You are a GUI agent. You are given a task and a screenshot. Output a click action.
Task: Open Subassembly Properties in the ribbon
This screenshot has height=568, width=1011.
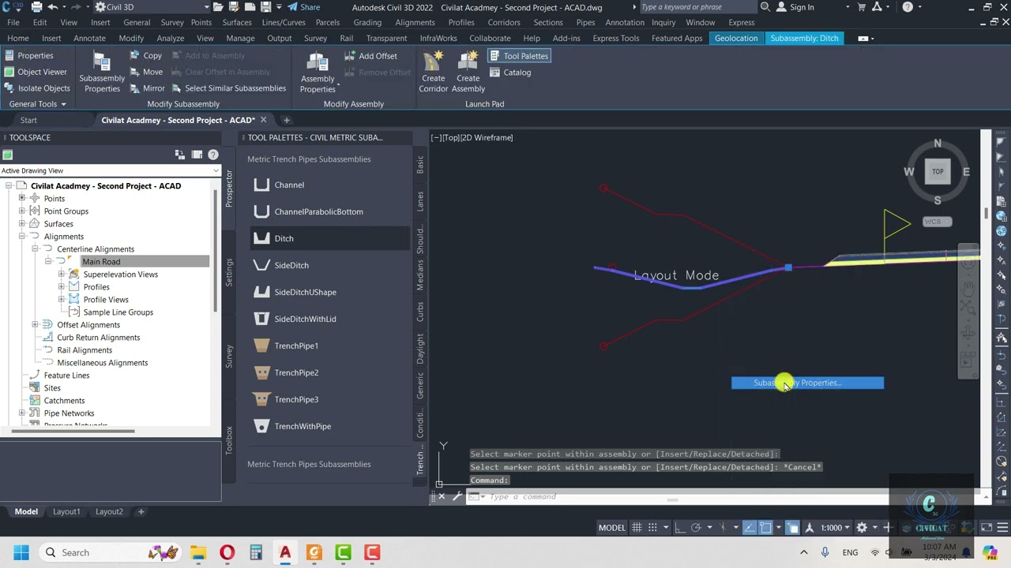click(102, 71)
